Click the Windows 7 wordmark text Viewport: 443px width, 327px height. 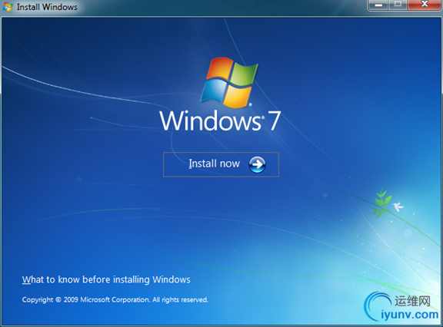coord(220,121)
